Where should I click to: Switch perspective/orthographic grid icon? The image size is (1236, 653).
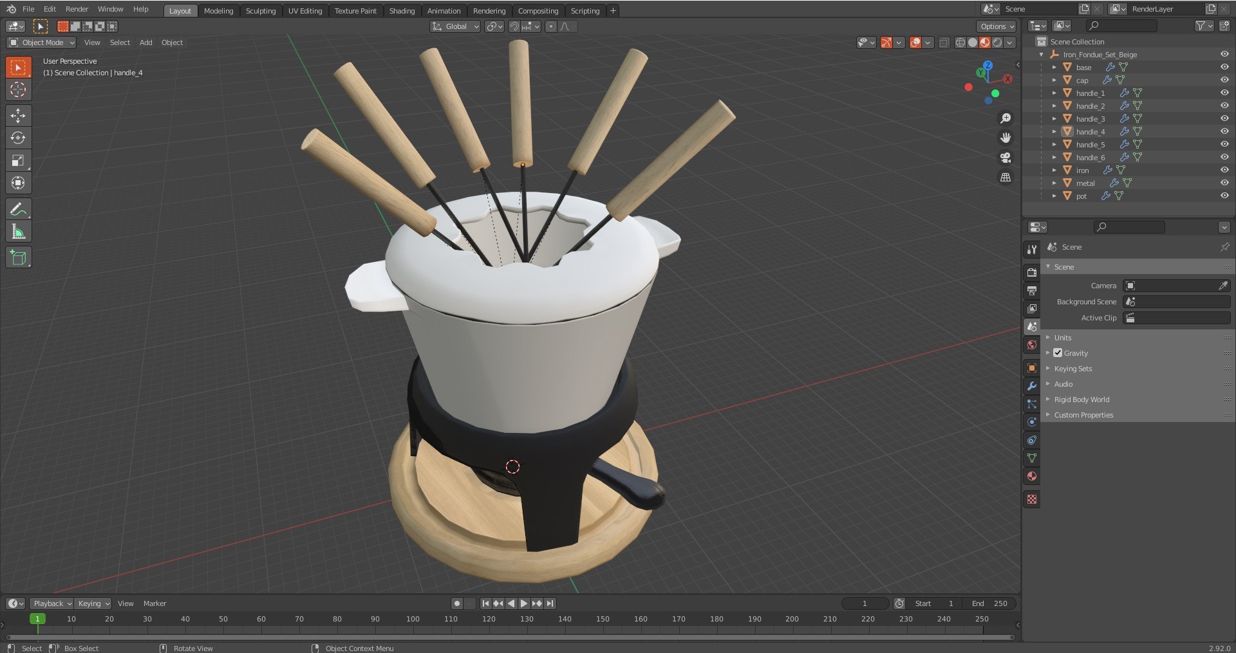1006,177
